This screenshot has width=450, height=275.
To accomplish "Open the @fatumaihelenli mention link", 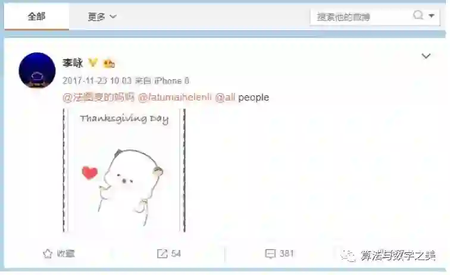I will 175,97.
